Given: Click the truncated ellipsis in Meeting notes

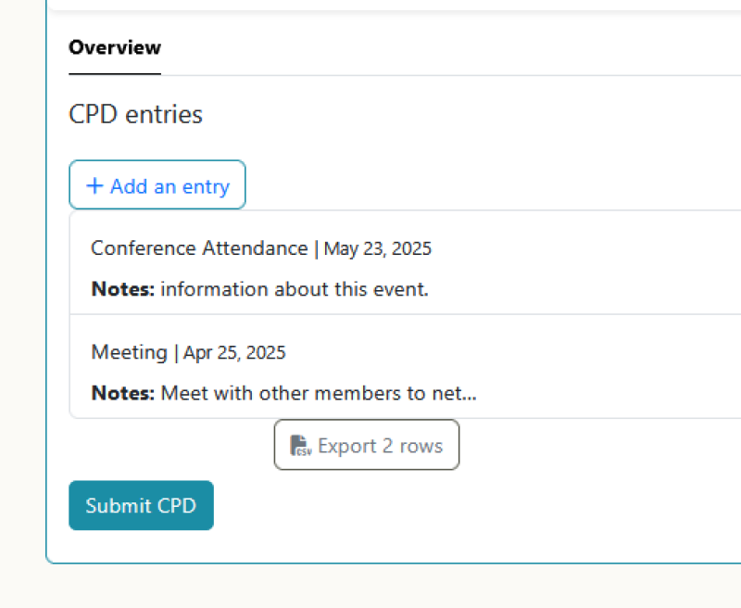Looking at the screenshot, I should coord(469,395).
